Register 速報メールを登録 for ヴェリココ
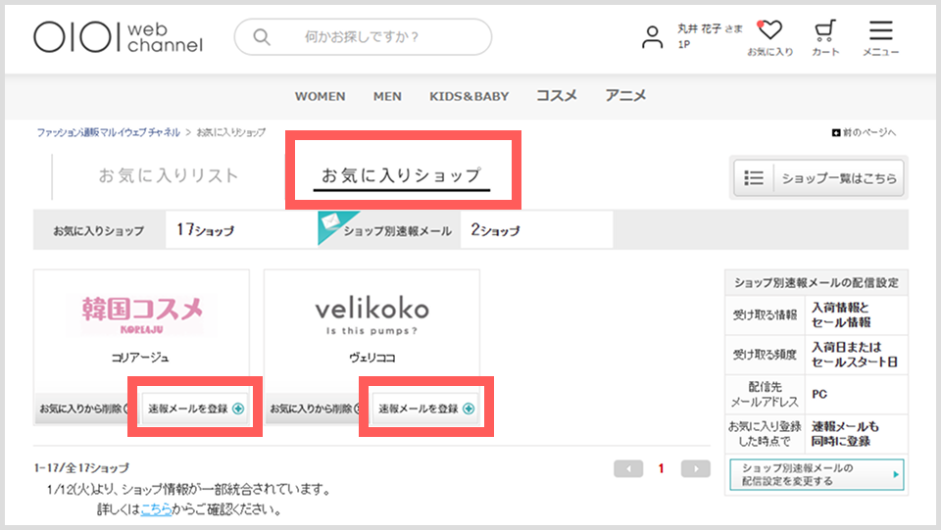The height and width of the screenshot is (530, 941). 426,409
